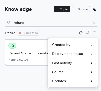
Task: Open the Source filter submenu
Action: point(73,72)
